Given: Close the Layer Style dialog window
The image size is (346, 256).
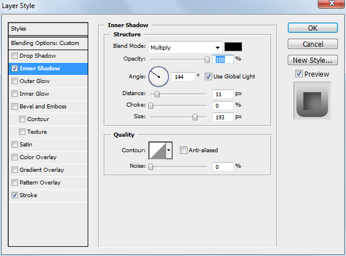Looking at the screenshot, I should tap(330, 5).
